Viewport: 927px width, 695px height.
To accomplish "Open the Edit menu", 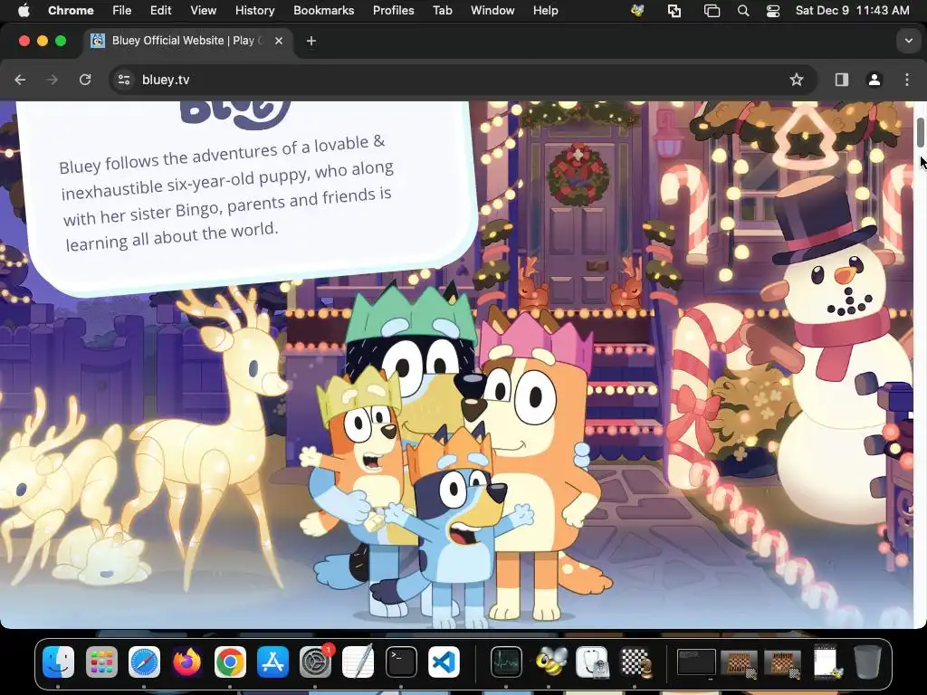I will [161, 11].
